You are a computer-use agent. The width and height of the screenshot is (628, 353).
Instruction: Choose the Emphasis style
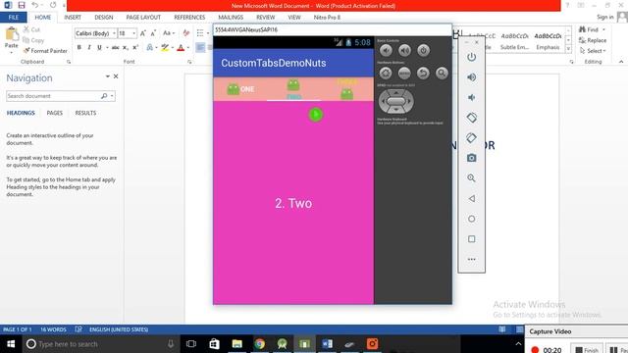548,41
